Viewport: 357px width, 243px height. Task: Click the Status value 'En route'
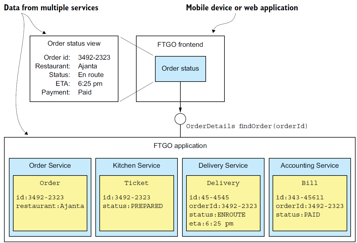point(91,75)
